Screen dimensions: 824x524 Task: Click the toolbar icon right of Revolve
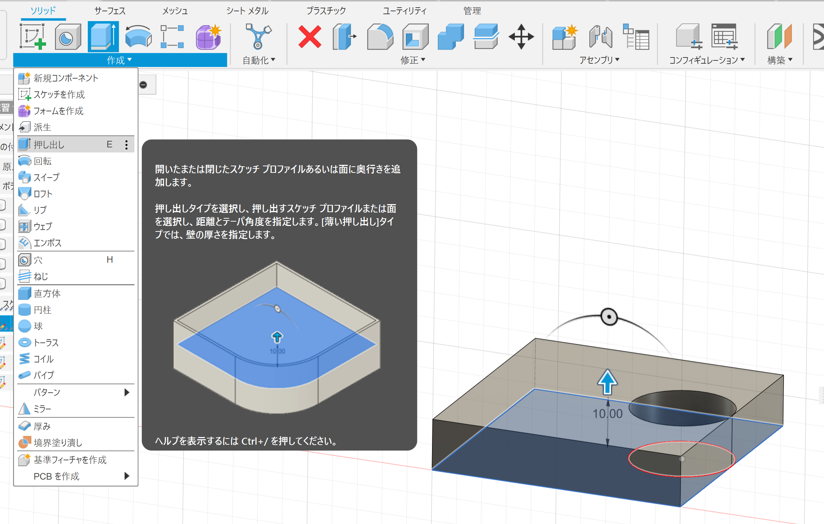pos(172,36)
